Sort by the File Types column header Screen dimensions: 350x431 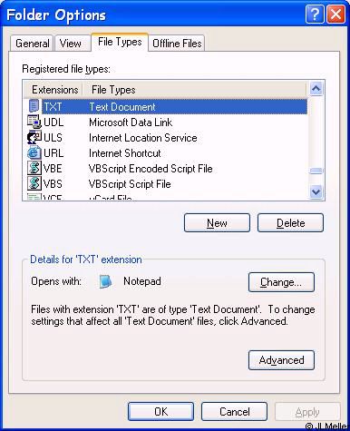tap(196, 90)
